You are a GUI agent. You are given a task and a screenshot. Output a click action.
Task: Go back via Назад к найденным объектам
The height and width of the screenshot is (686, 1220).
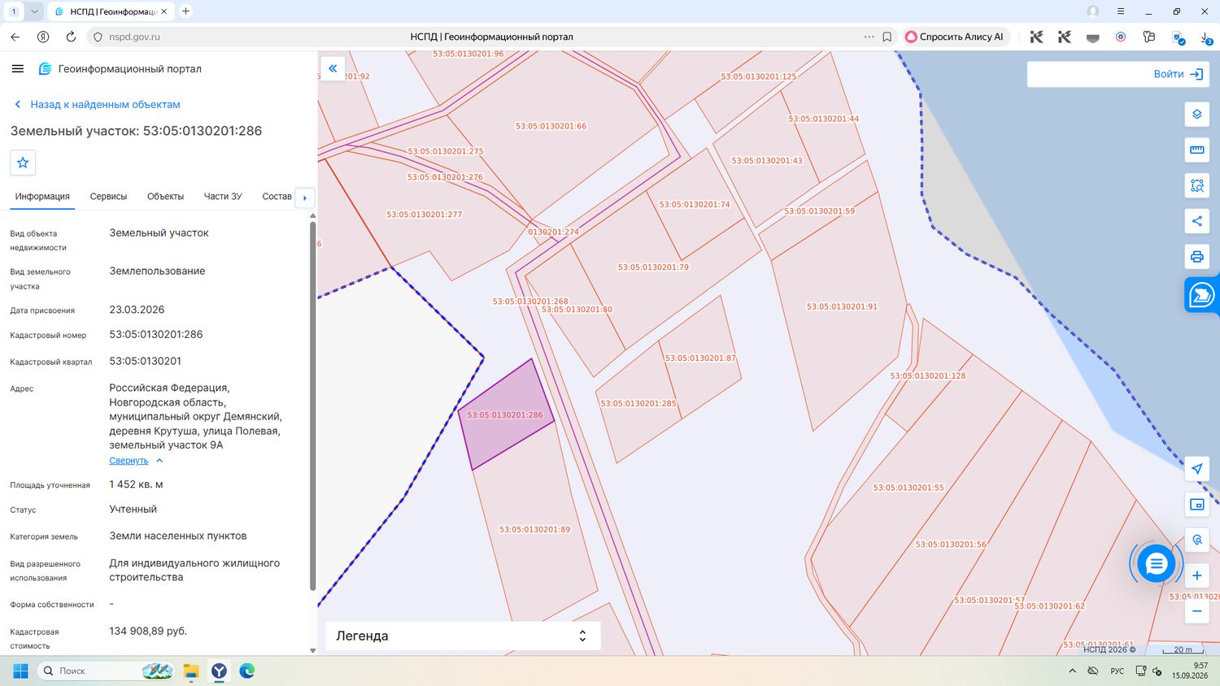click(x=98, y=104)
